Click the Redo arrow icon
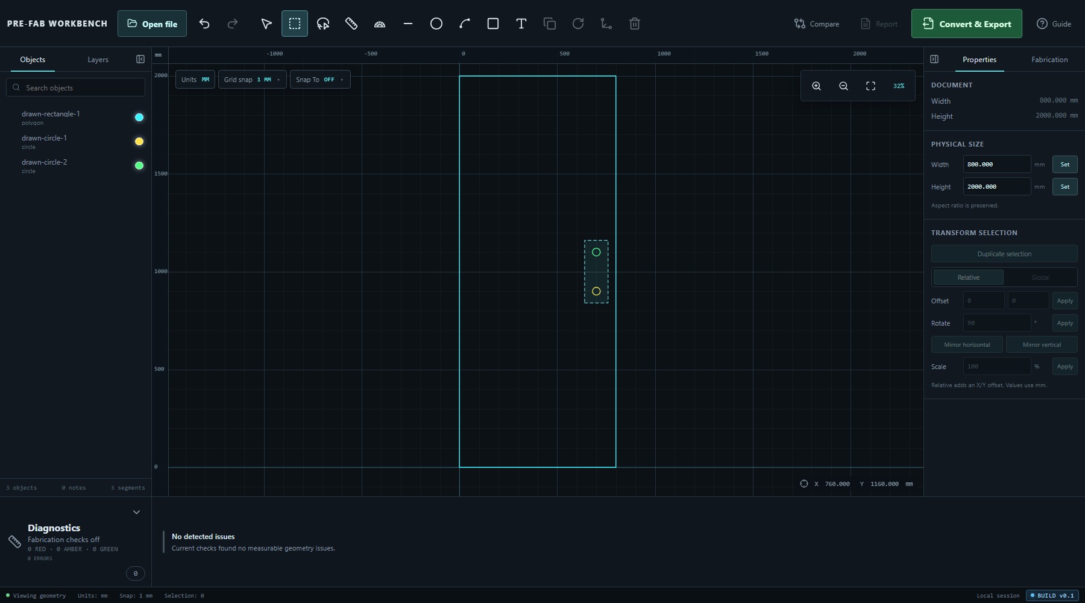Viewport: 1085px width, 603px height. click(233, 24)
